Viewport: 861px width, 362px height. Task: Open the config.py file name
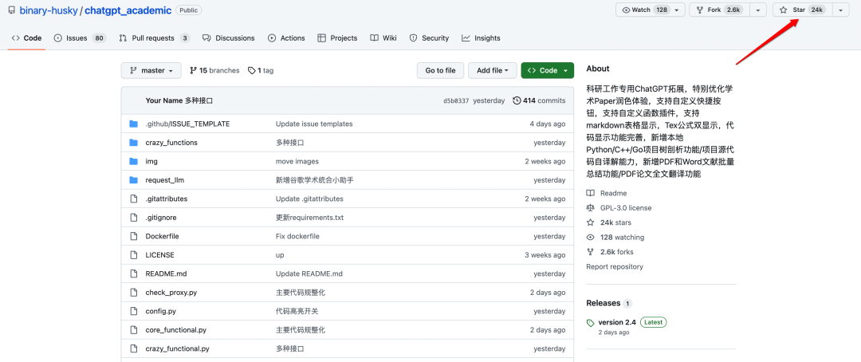(x=160, y=311)
